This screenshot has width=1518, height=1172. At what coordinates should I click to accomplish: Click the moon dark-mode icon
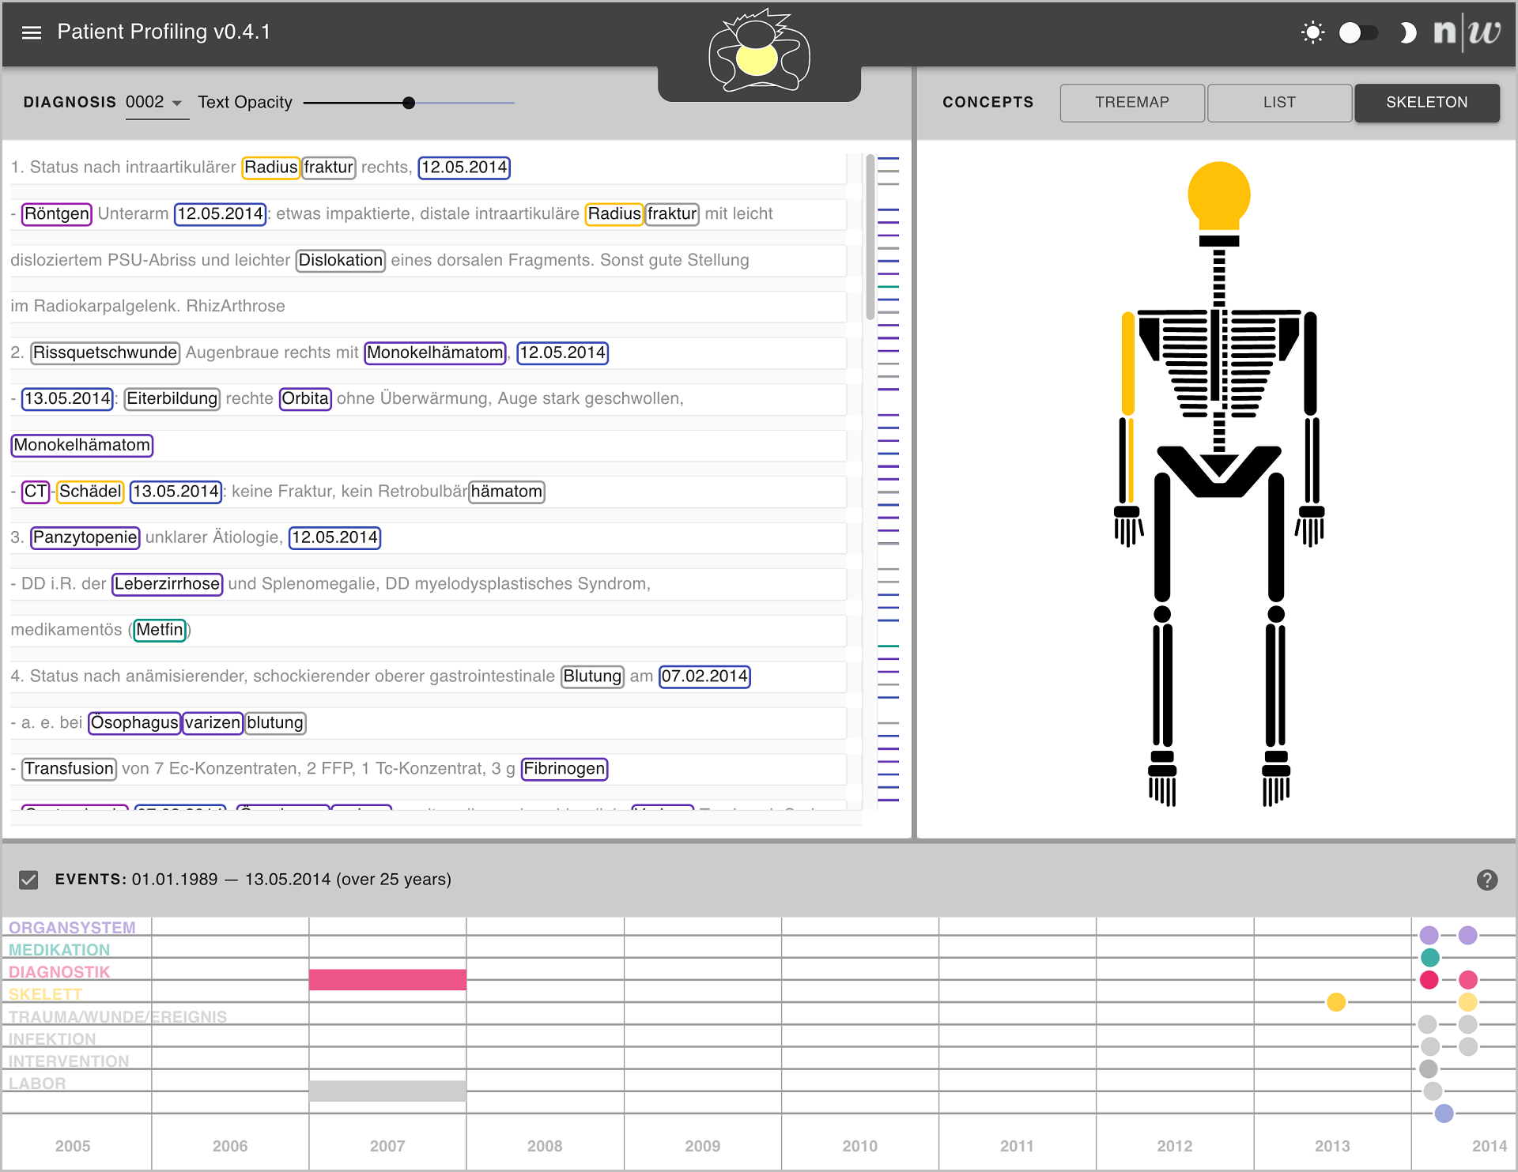[1407, 32]
